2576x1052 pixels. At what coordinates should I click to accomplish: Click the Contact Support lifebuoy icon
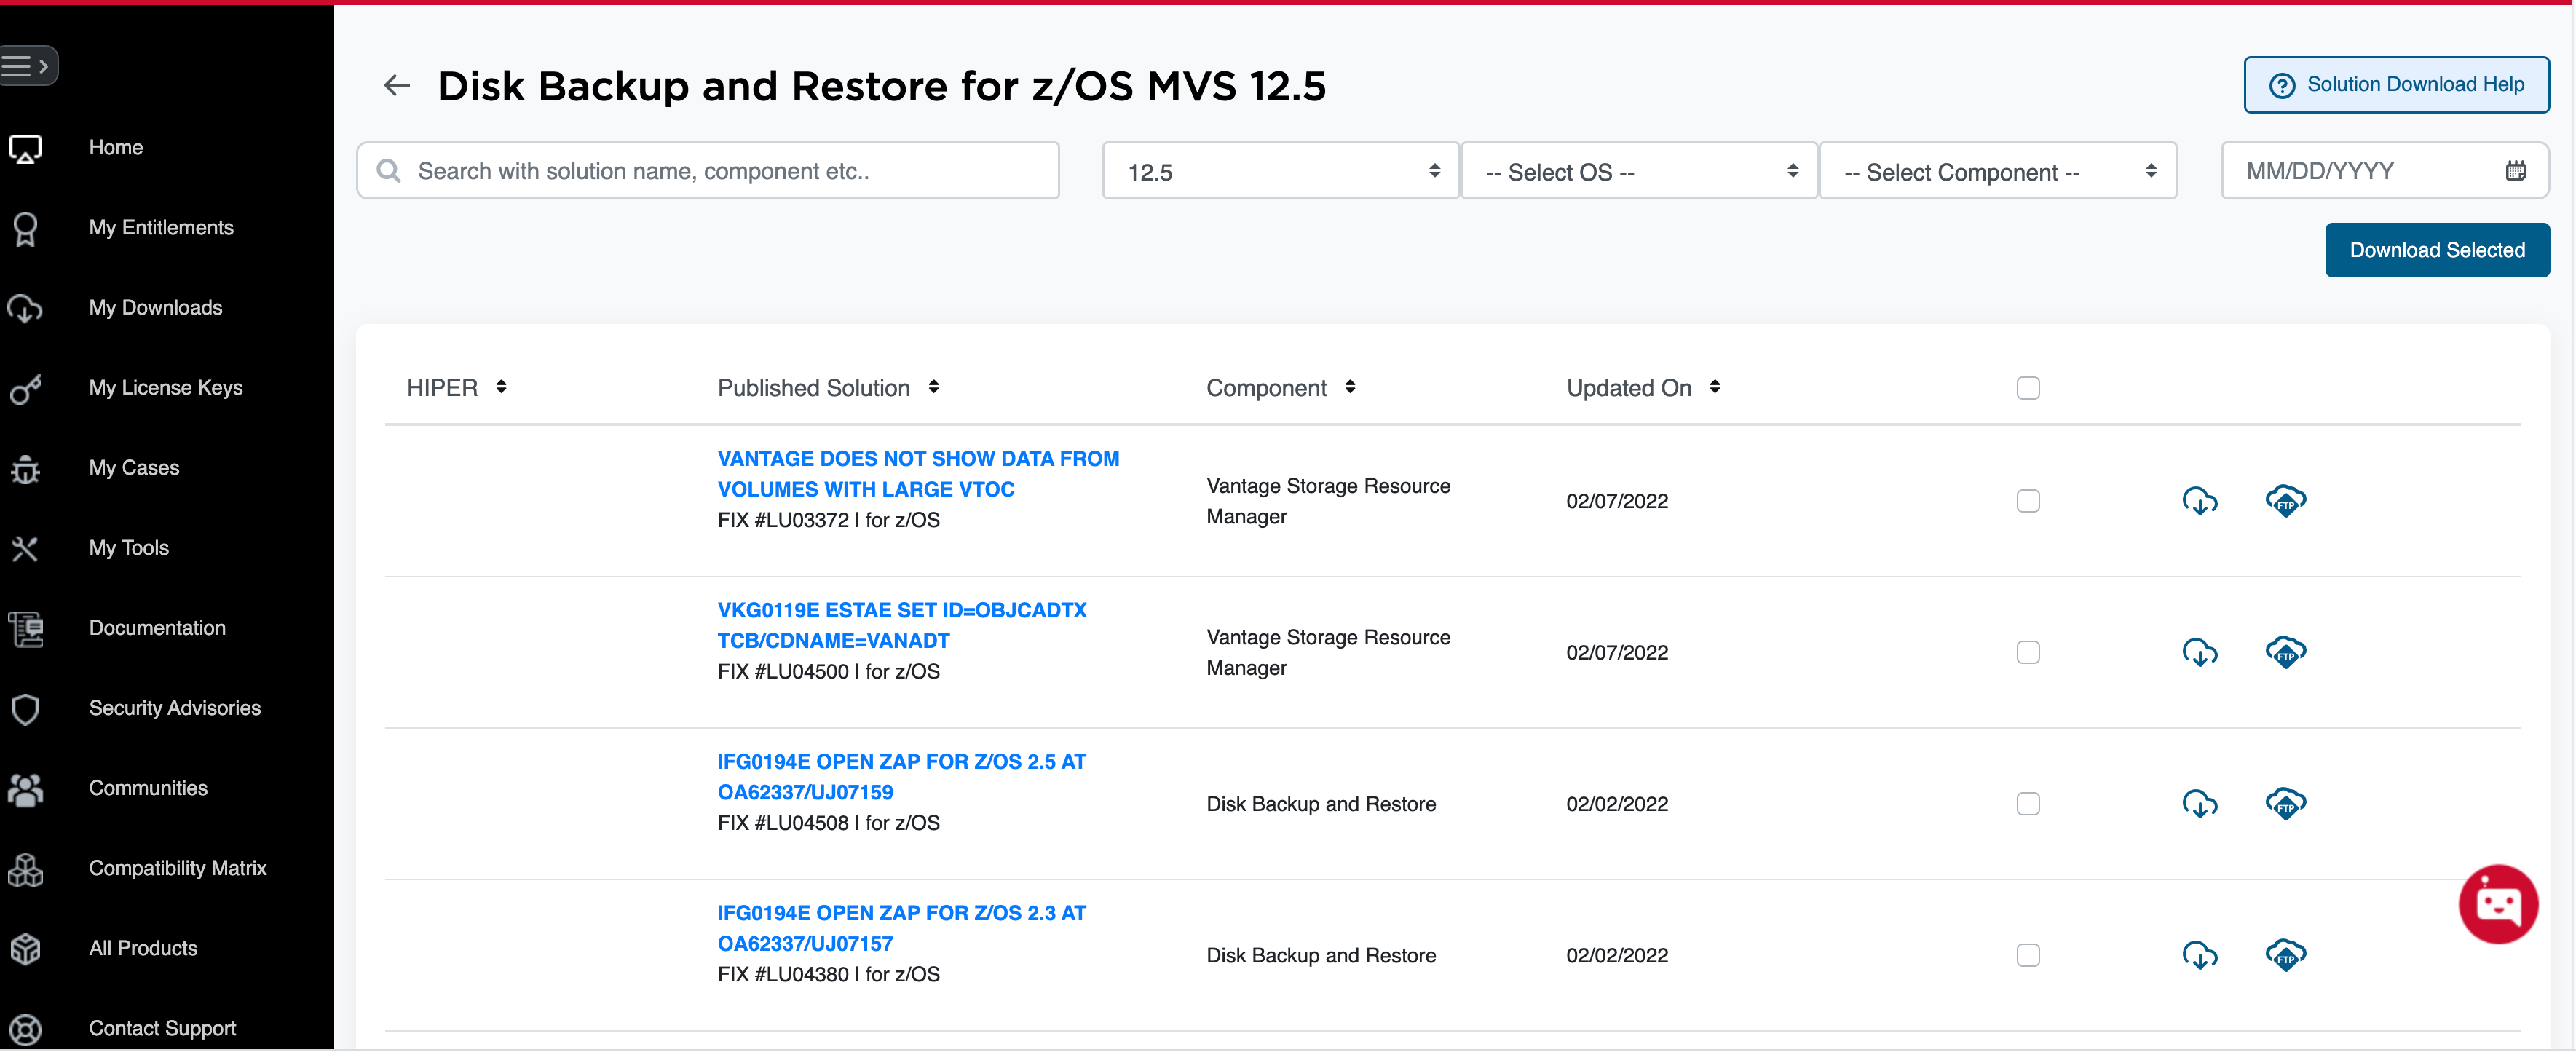pyautogui.click(x=25, y=1029)
